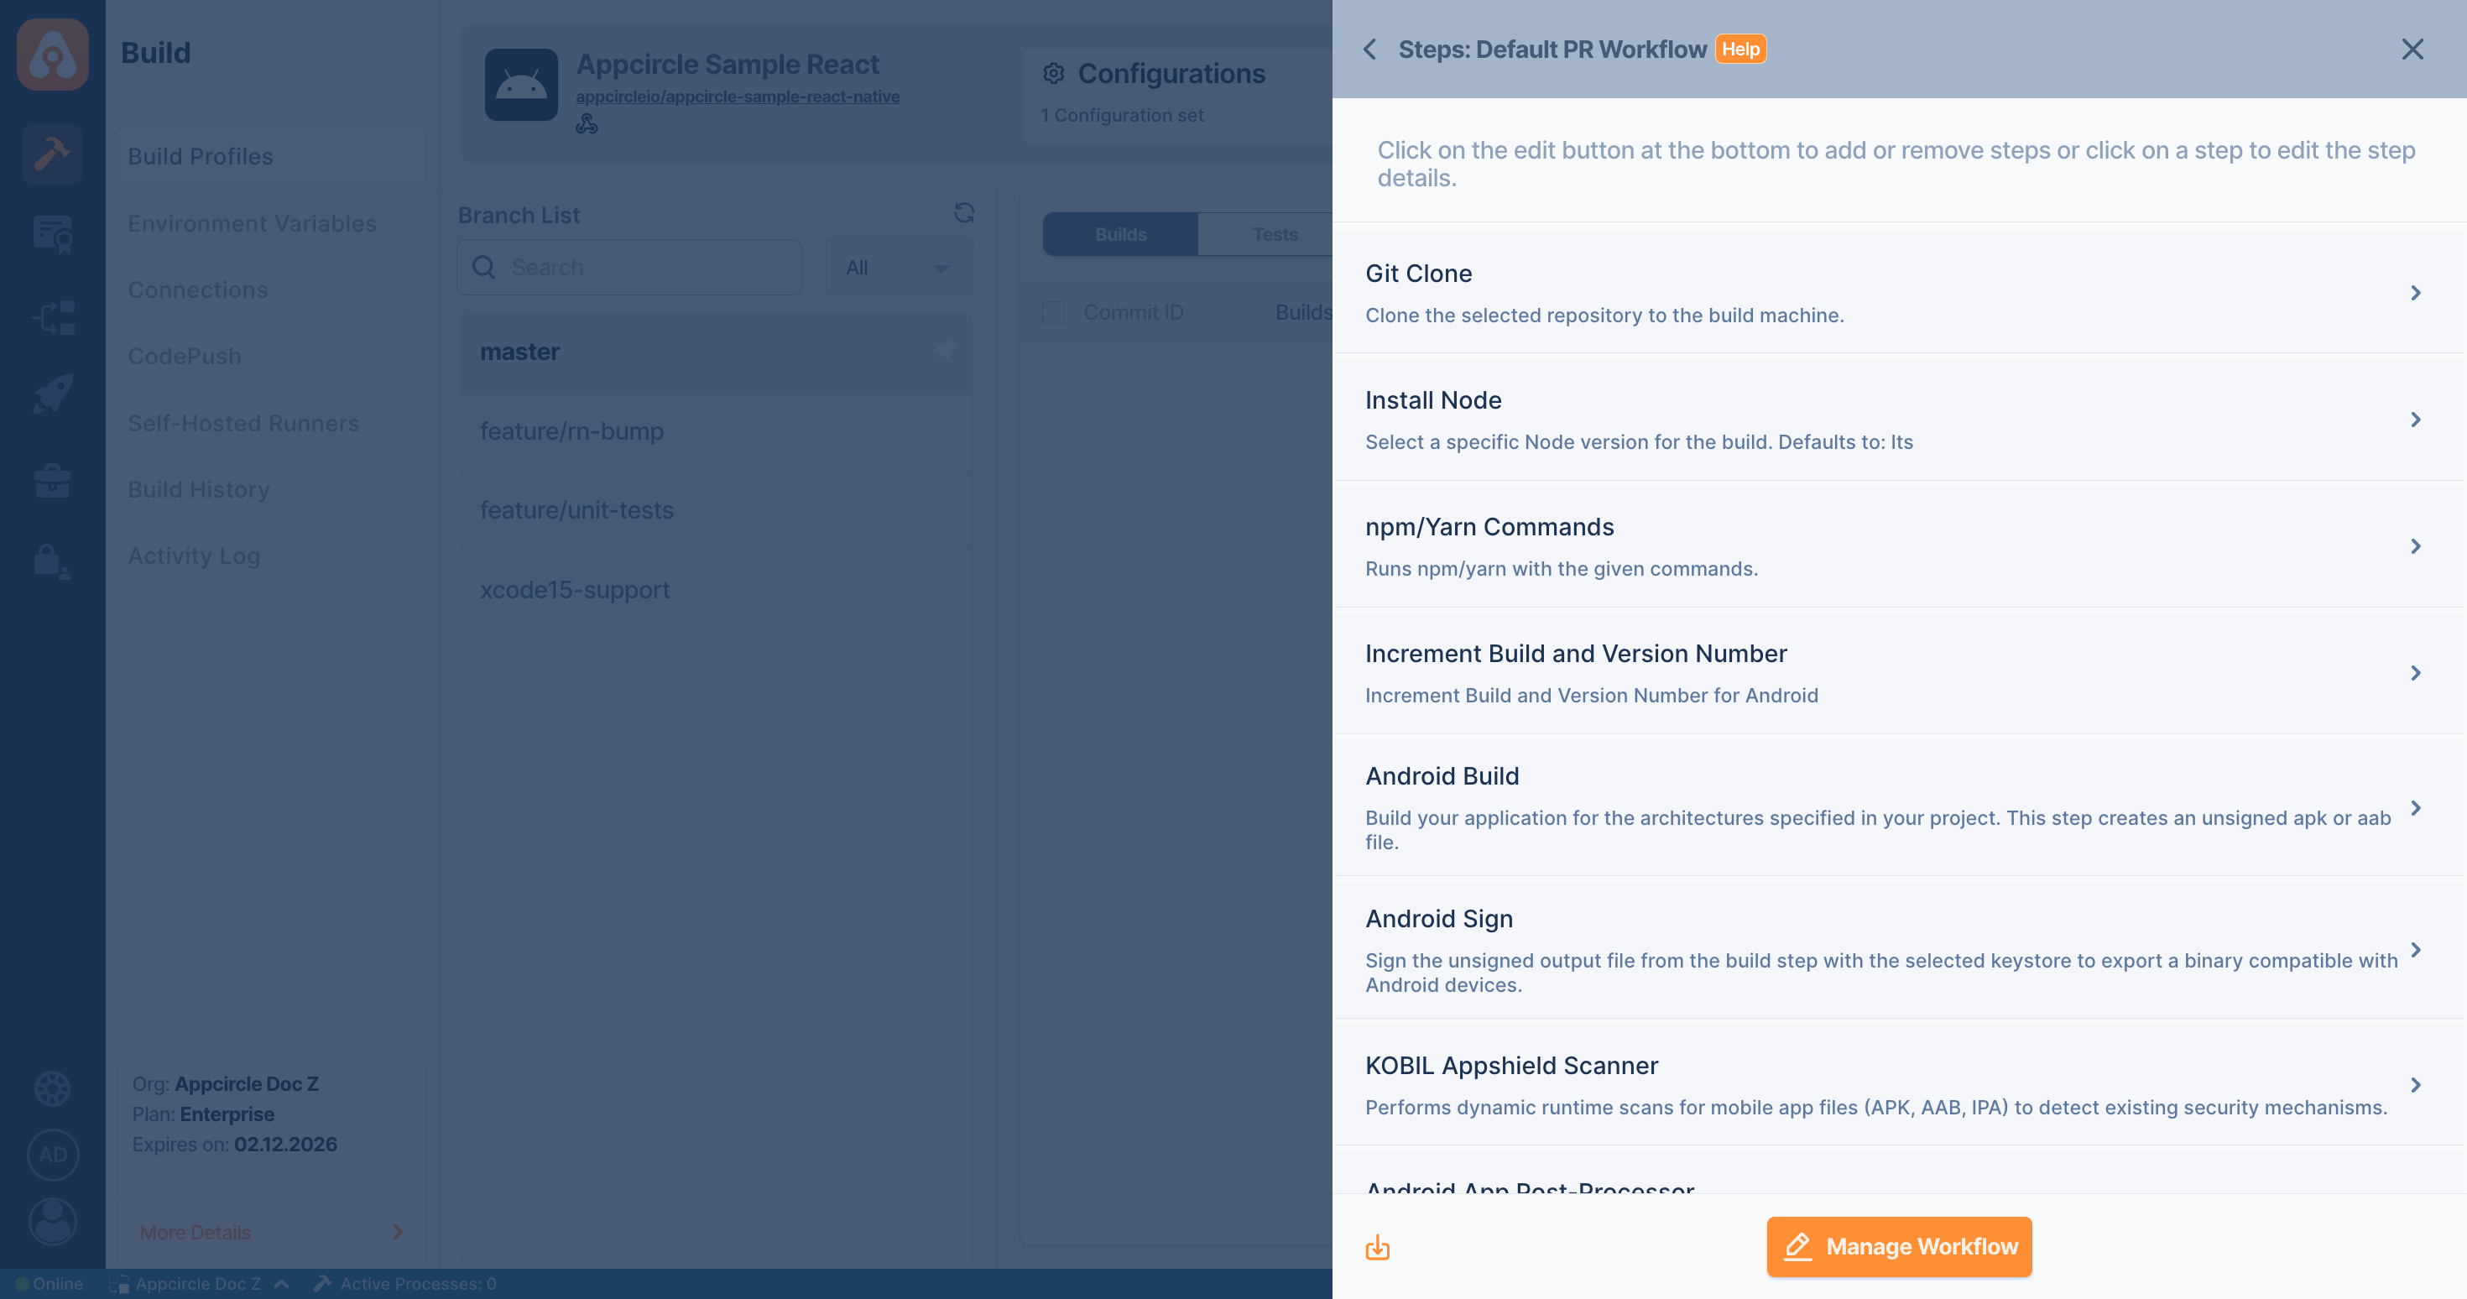The height and width of the screenshot is (1299, 2467).
Task: Expand the Git Clone step details
Action: (2415, 292)
